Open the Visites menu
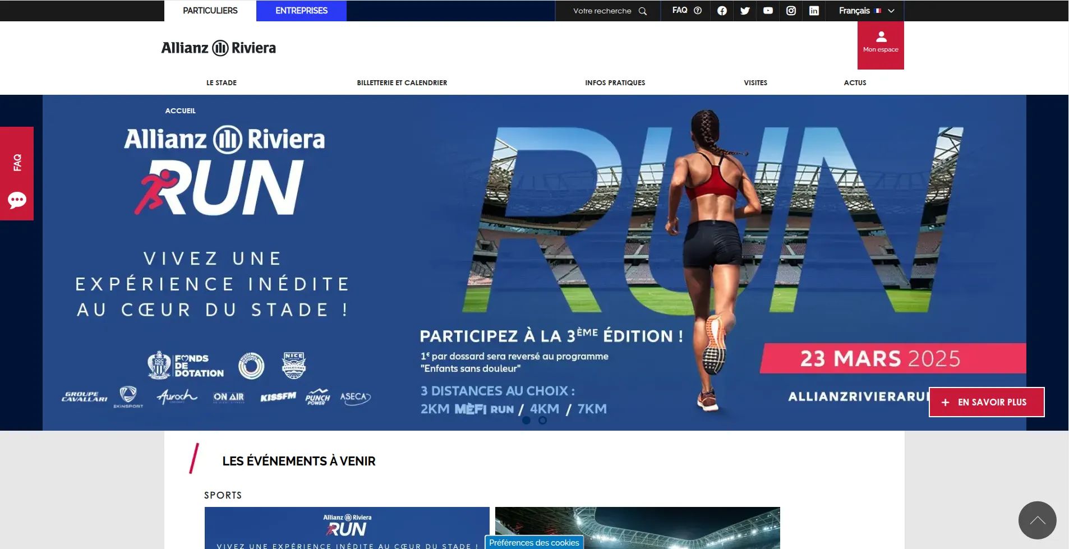This screenshot has width=1069, height=549. tap(755, 82)
